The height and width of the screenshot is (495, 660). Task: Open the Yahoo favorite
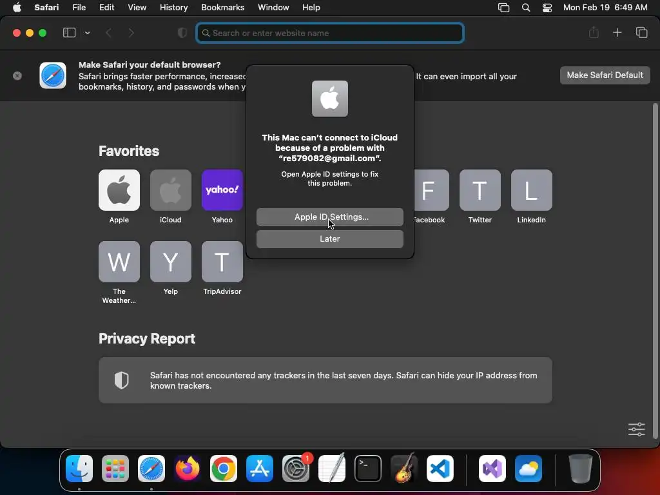[222, 190]
